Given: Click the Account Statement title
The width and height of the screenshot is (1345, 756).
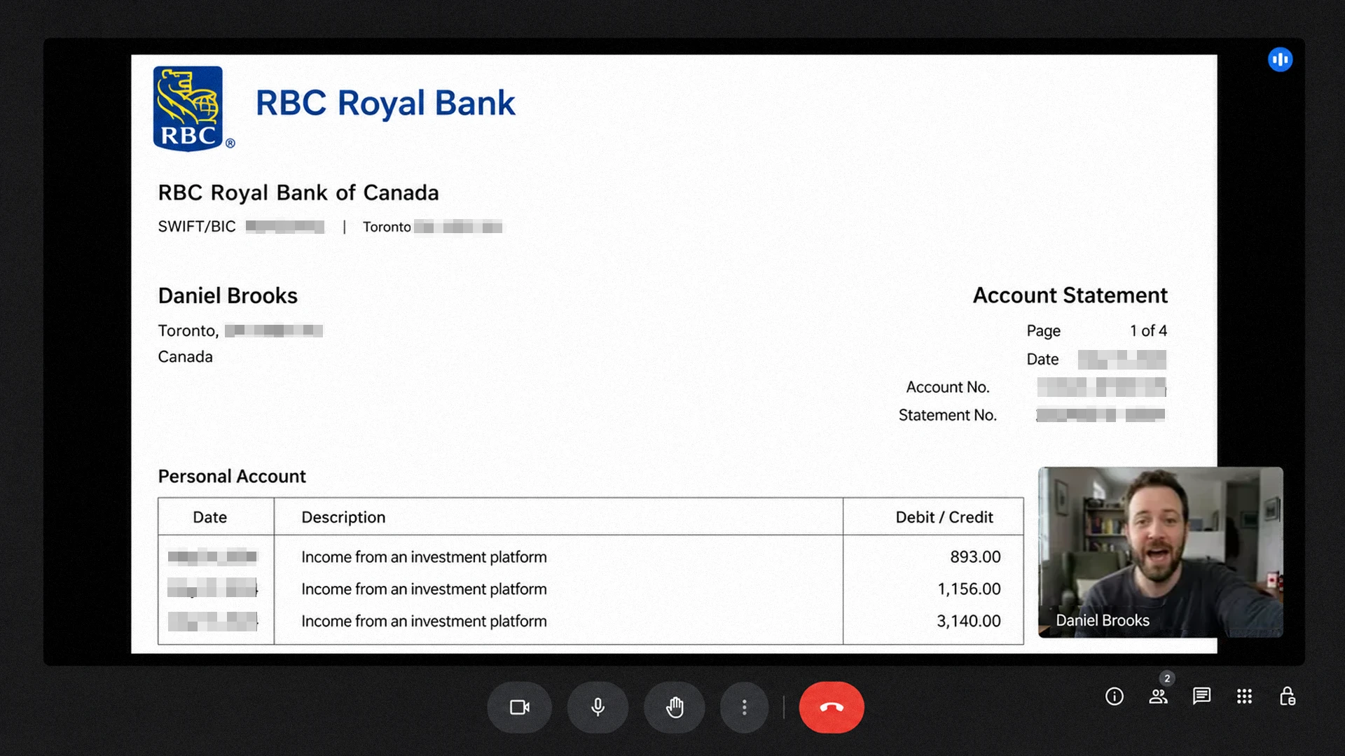Looking at the screenshot, I should click(1070, 295).
